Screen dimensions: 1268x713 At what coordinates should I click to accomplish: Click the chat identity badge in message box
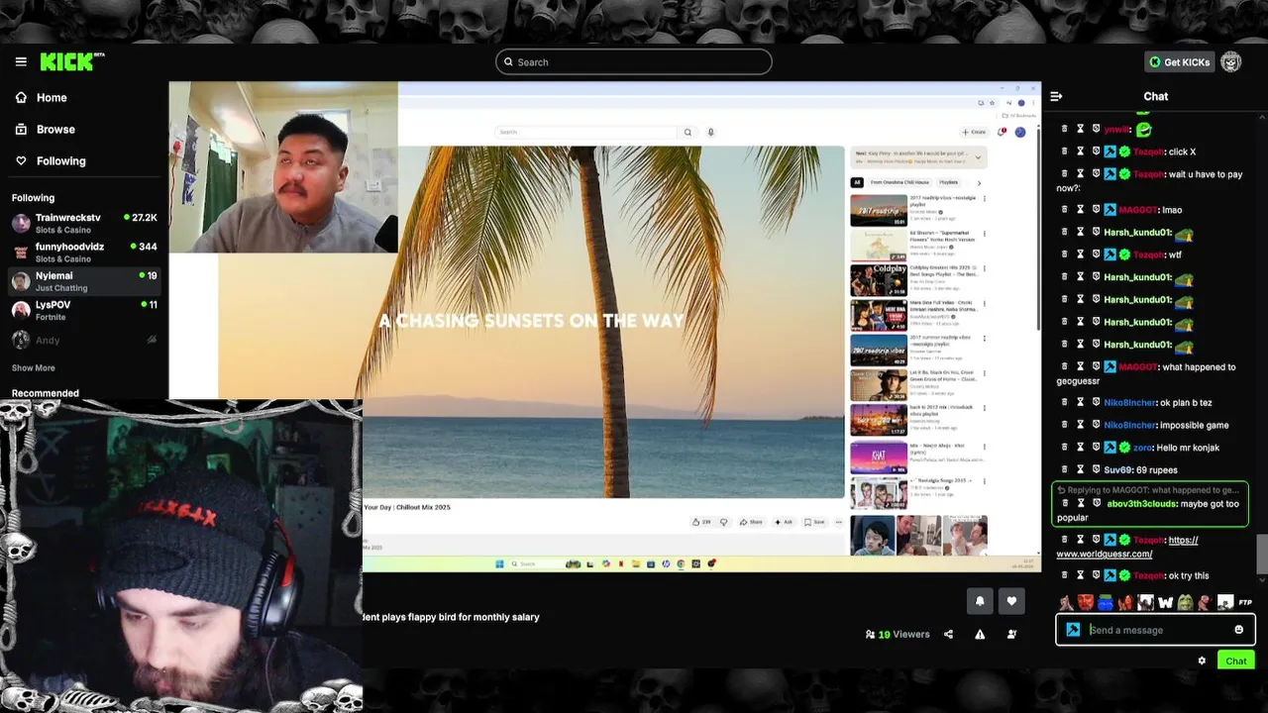1073,630
